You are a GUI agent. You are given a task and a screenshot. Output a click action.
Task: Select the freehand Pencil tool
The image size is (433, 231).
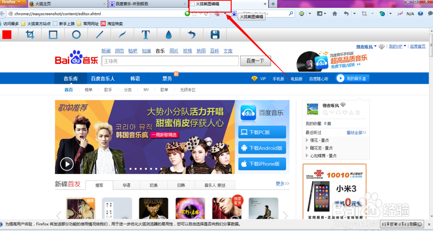tap(122, 35)
